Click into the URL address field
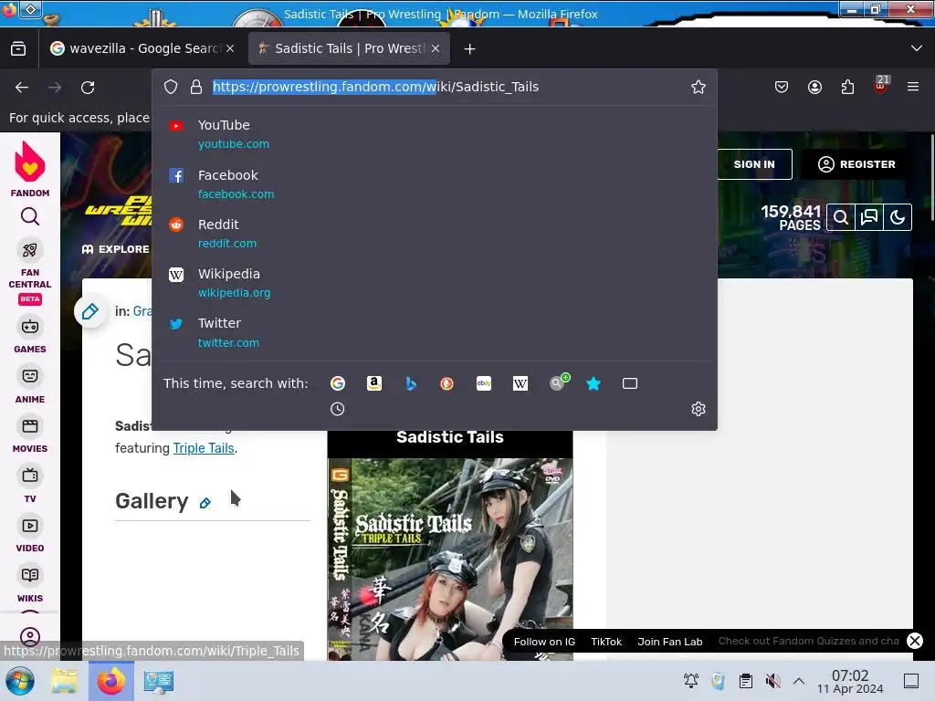This screenshot has width=935, height=701. coord(447,87)
